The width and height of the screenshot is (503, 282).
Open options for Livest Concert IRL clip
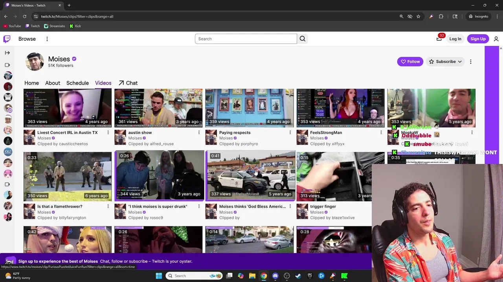[x=108, y=132]
